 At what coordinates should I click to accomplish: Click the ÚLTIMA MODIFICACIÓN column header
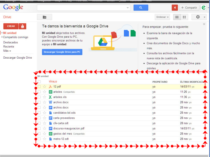click(x=192, y=82)
